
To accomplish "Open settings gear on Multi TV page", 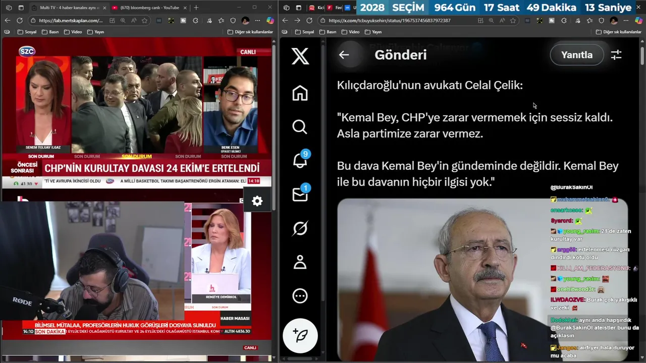I will click(x=257, y=201).
